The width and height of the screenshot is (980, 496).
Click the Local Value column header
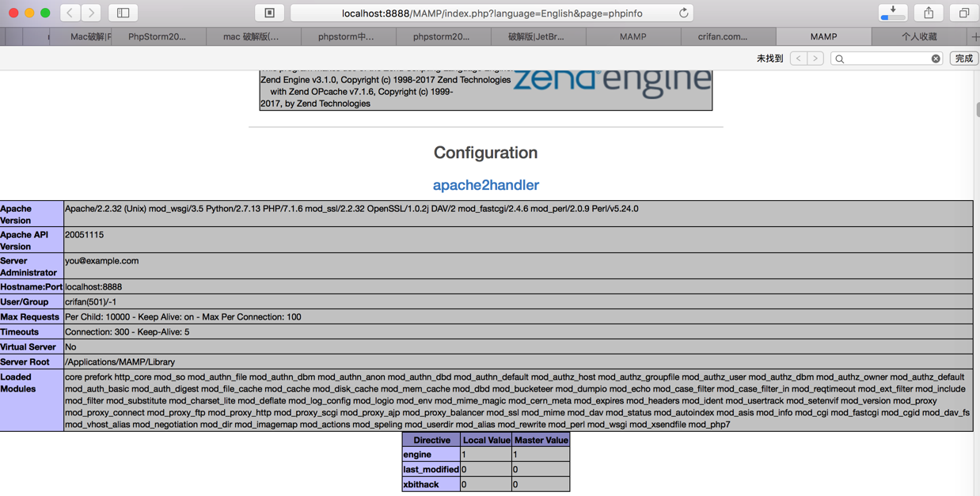tap(486, 441)
